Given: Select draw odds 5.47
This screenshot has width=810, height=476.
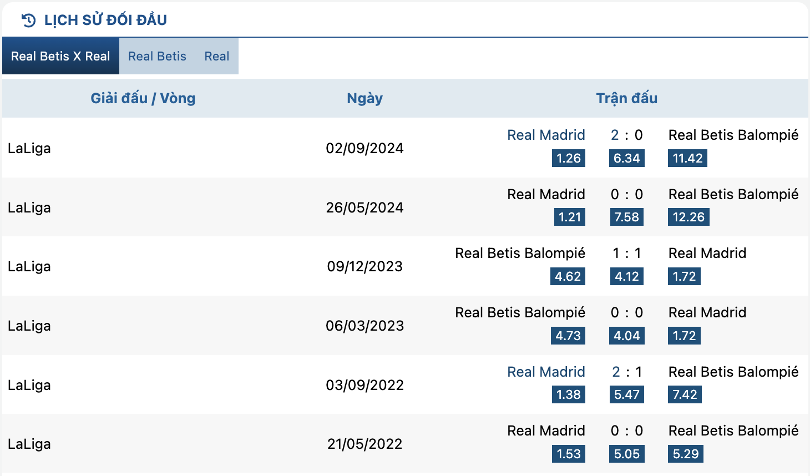Looking at the screenshot, I should click(627, 394).
